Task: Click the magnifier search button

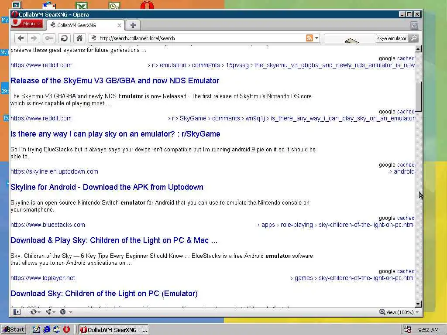Action: pyautogui.click(x=413, y=38)
